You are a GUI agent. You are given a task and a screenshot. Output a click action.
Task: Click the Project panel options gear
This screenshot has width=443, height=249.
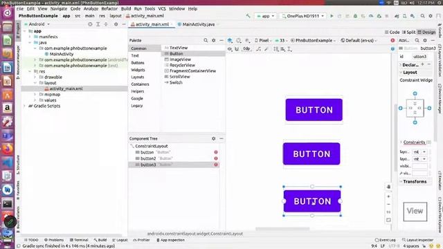(116, 24)
